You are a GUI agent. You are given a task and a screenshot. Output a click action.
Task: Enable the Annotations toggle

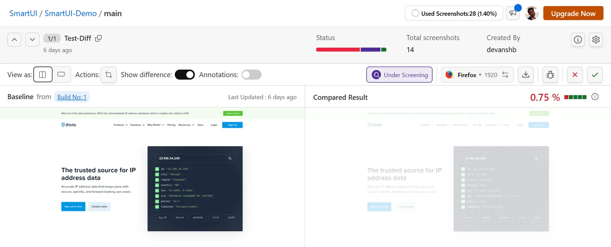tap(251, 75)
